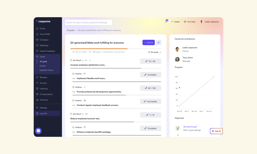Open the notifications bell icon
The height and width of the screenshot is (154, 257).
pyautogui.click(x=166, y=22)
